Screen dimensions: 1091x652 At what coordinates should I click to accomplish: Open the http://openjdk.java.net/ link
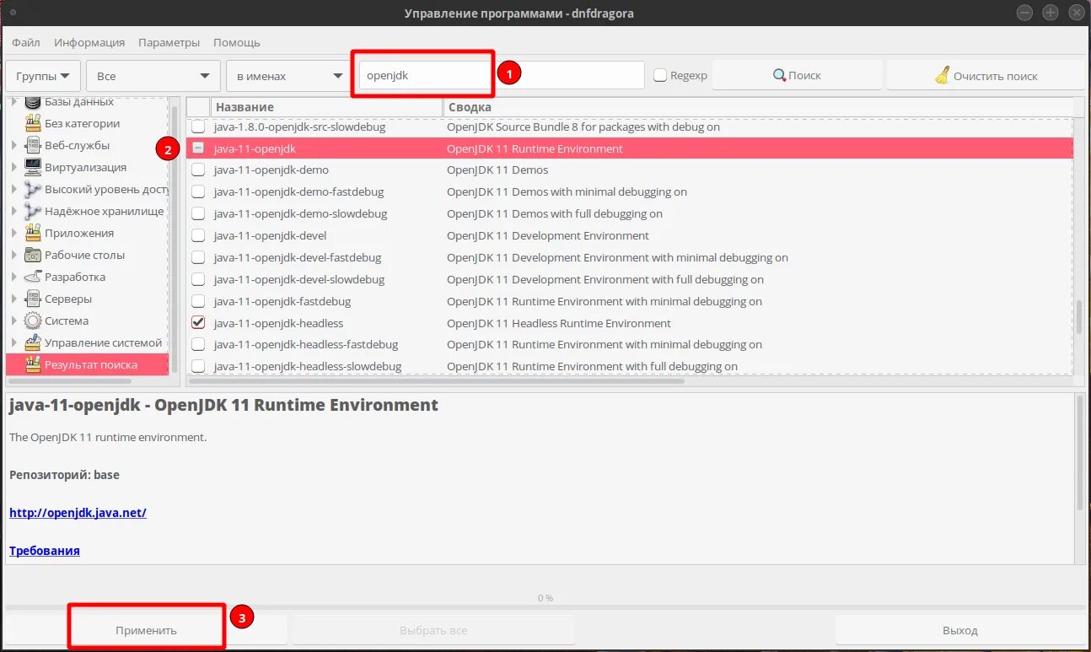78,513
